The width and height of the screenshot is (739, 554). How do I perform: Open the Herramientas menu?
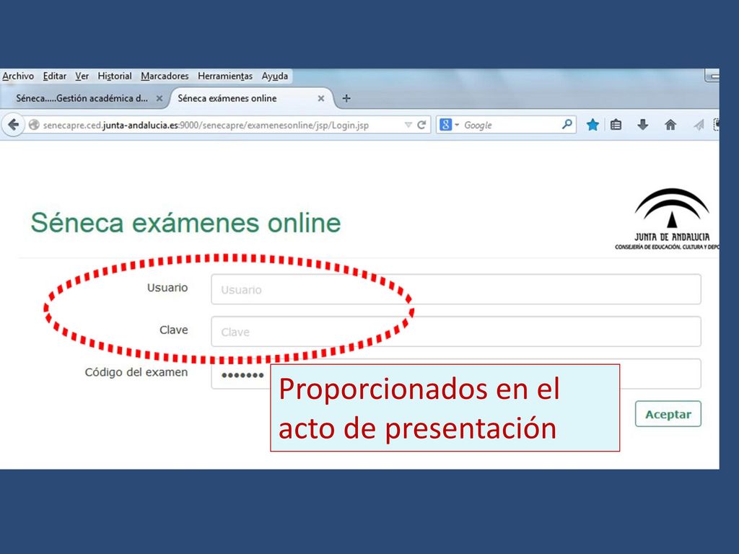(x=225, y=76)
